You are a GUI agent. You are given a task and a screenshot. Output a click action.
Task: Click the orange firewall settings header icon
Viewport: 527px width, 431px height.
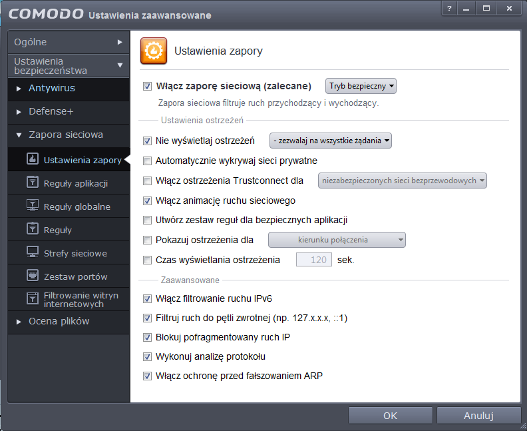click(x=154, y=51)
